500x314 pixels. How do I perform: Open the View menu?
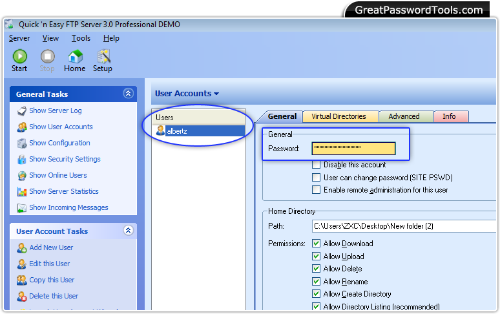(50, 38)
